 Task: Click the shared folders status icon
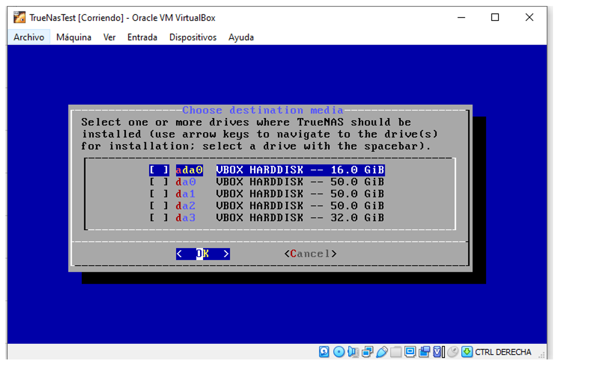coord(396,352)
